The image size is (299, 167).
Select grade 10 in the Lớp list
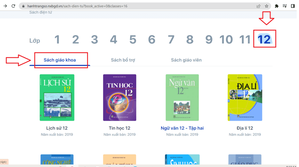click(x=226, y=39)
